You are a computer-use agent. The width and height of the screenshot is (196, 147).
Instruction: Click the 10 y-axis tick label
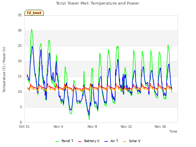click(x=20, y=92)
